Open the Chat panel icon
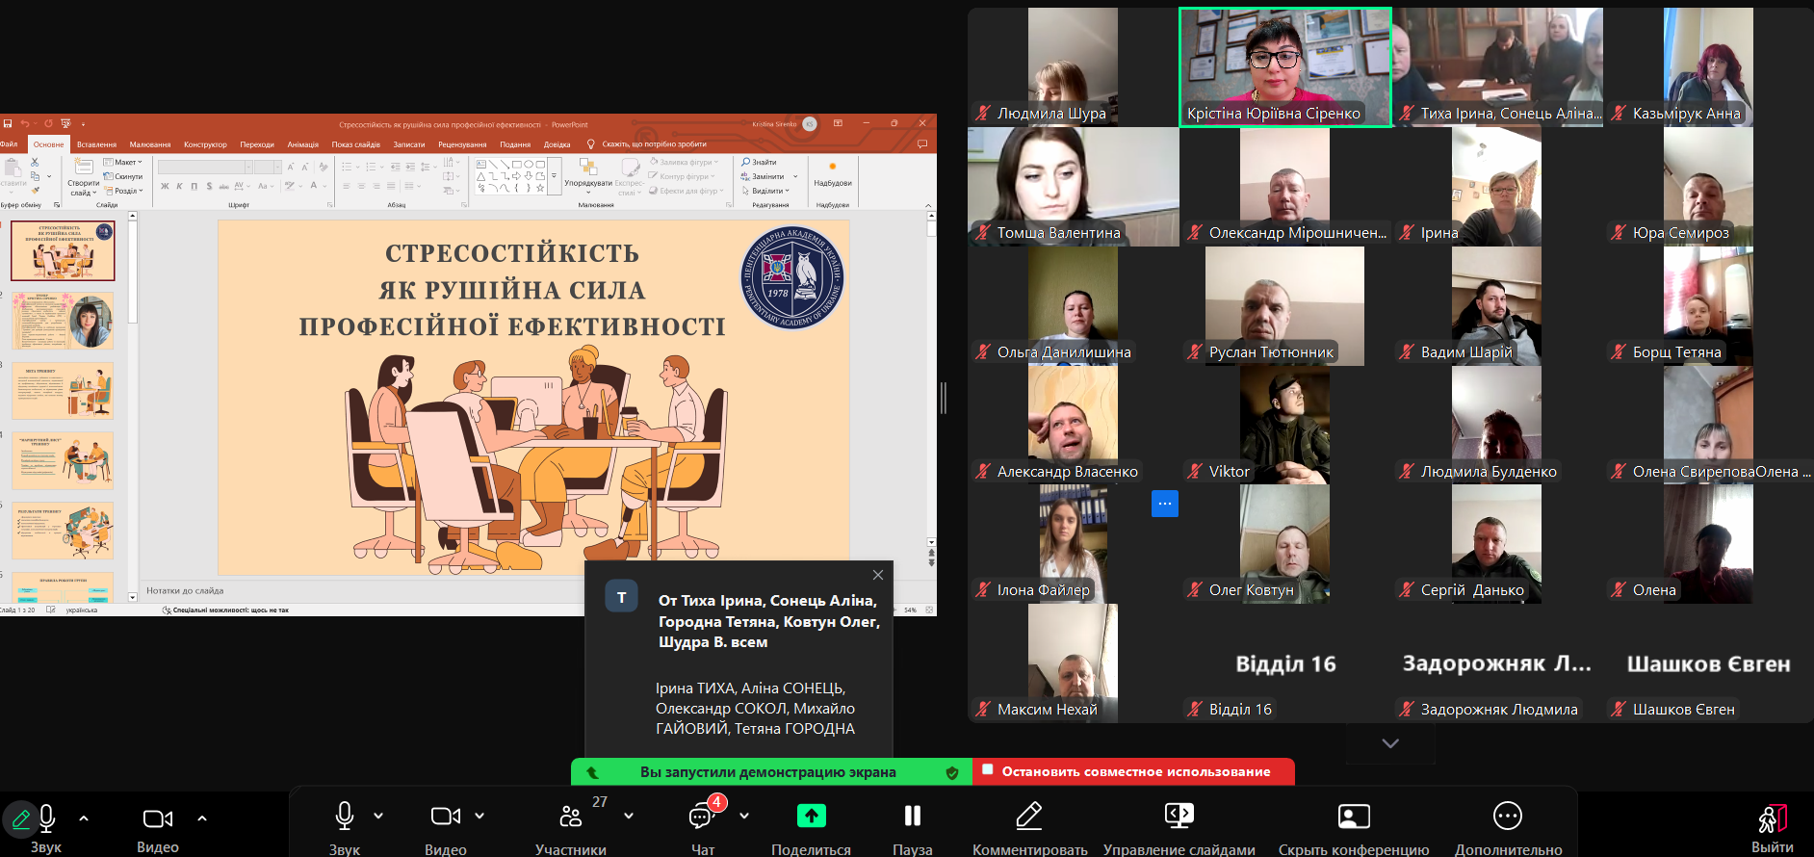1814x857 pixels. 702,818
